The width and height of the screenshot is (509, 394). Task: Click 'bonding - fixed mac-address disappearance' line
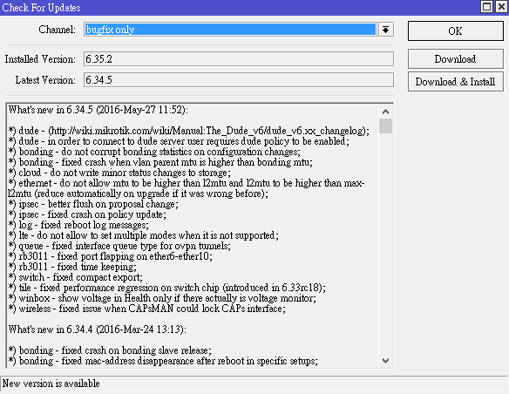(x=163, y=361)
